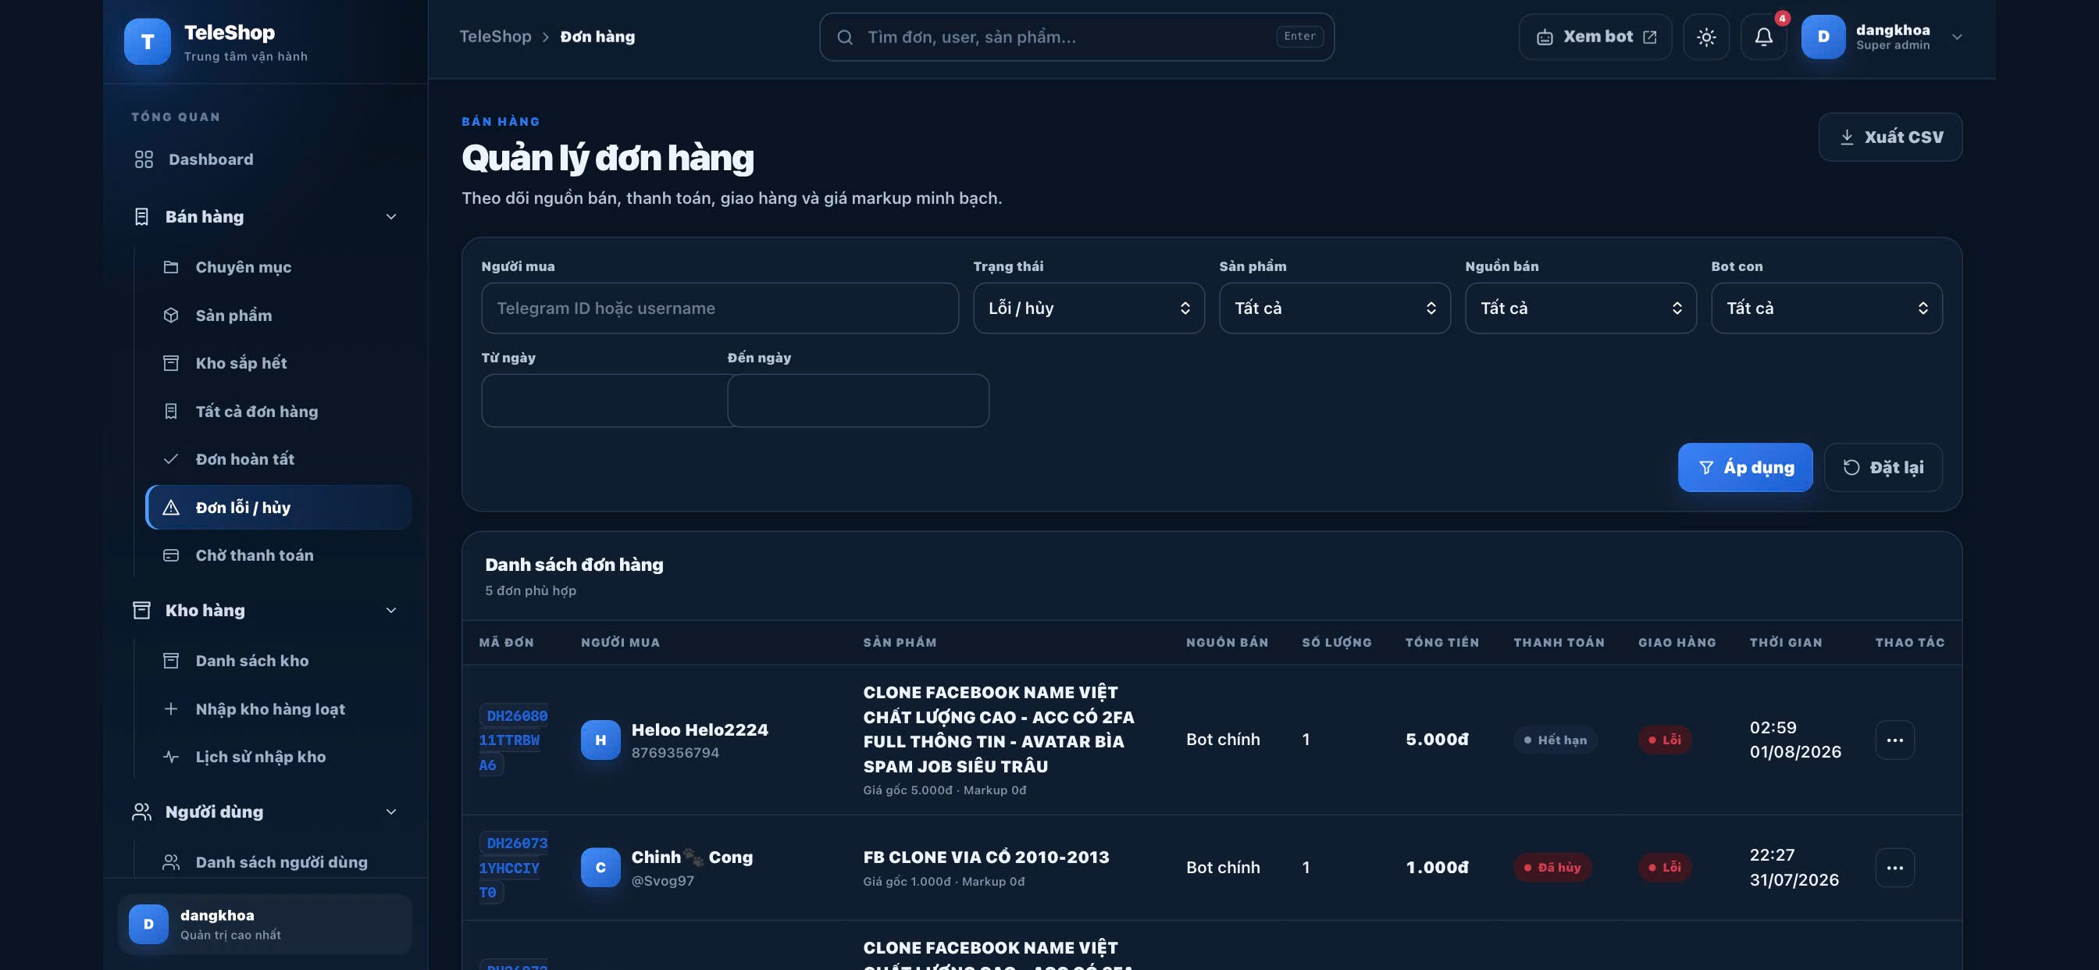2099x970 pixels.
Task: Open Chuyên mục in sidebar
Action: (x=279, y=267)
